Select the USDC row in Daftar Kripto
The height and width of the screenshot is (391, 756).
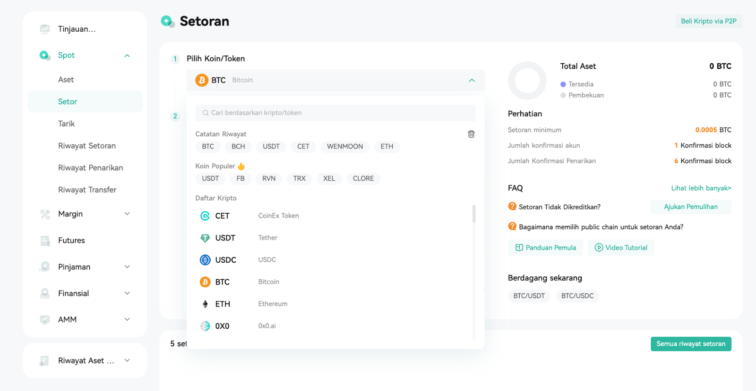[334, 260]
